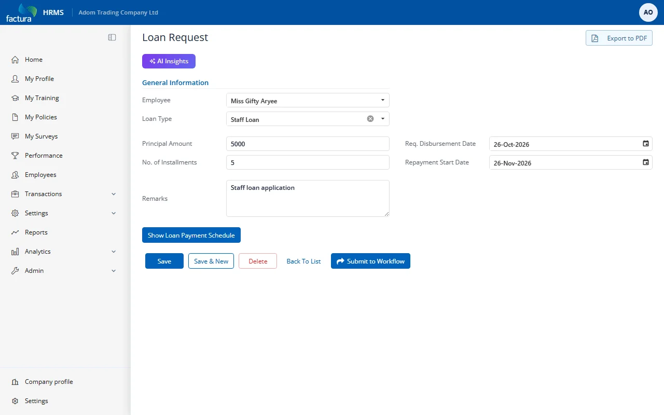
Task: Click the Company profile building icon
Action: coord(15,382)
